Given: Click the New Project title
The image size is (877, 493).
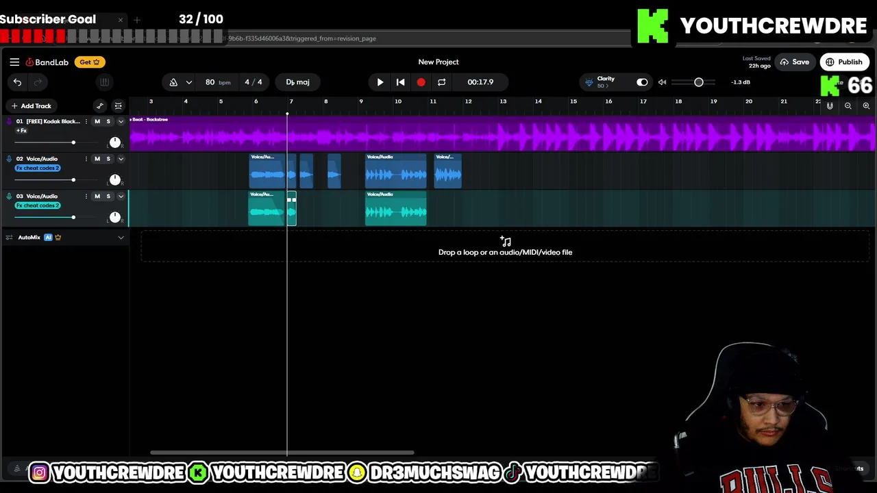Looking at the screenshot, I should pyautogui.click(x=438, y=62).
